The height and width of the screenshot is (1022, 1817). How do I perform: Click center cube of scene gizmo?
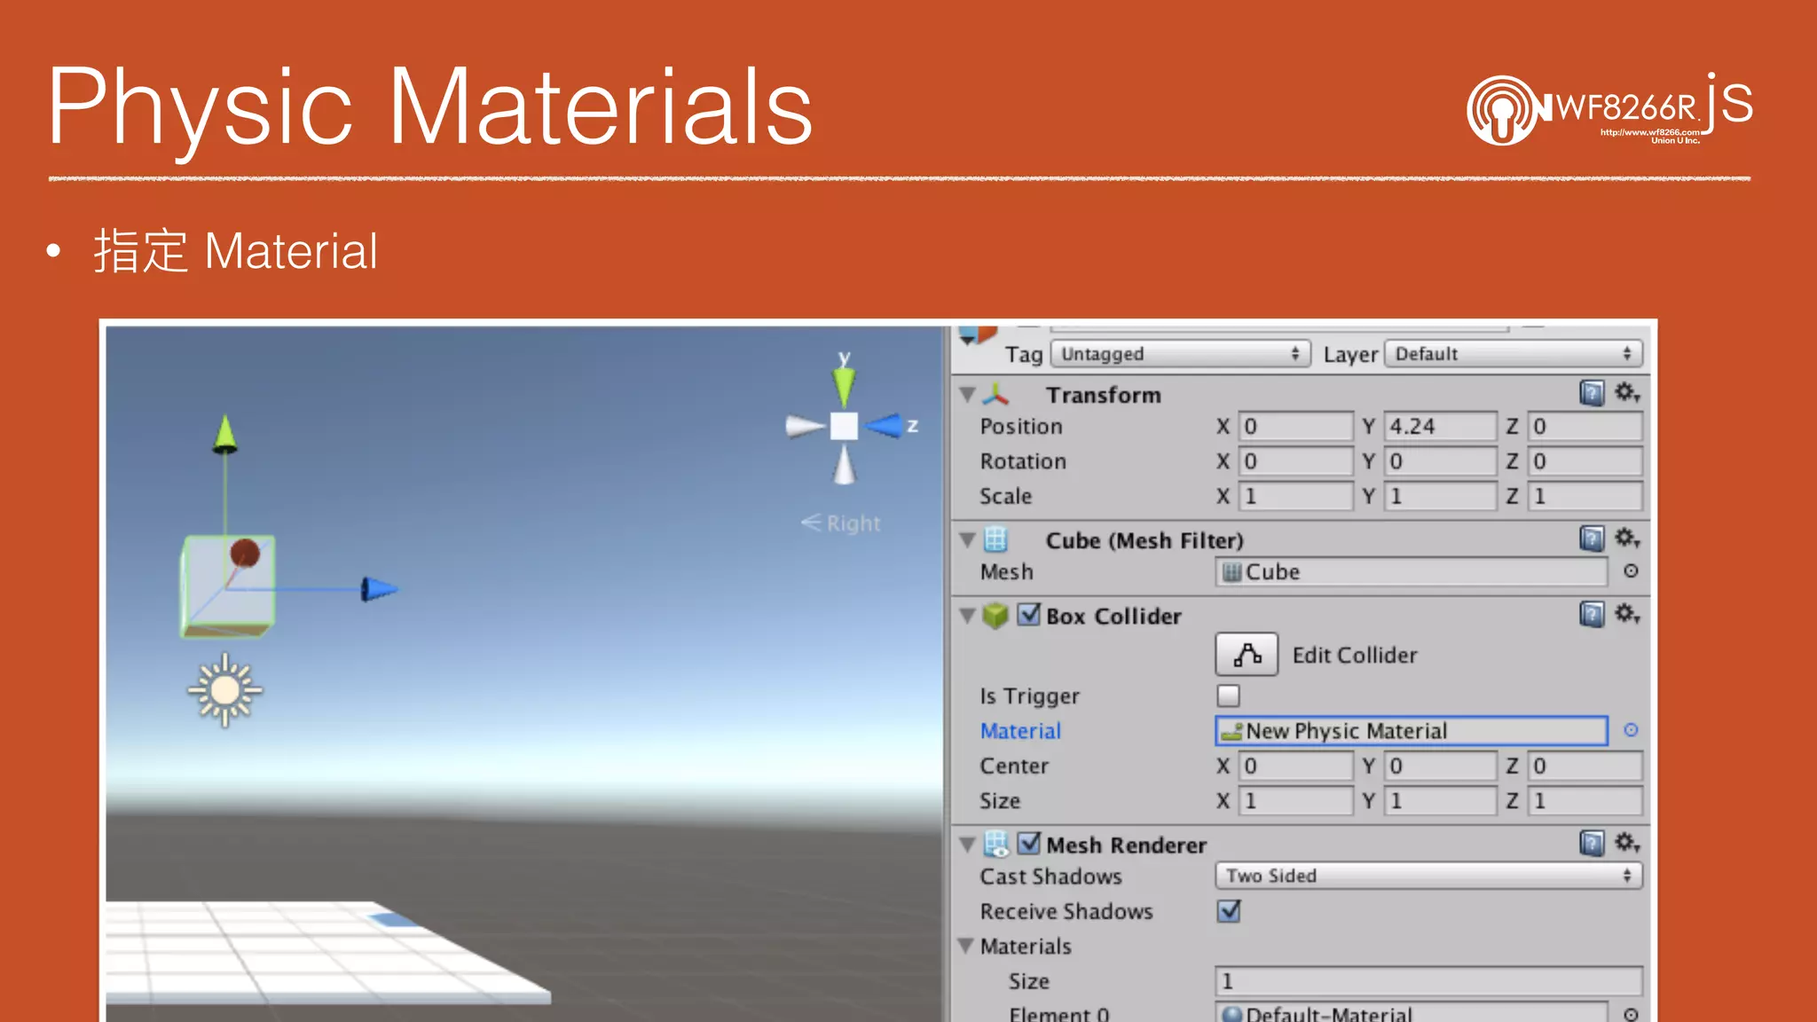(x=844, y=427)
